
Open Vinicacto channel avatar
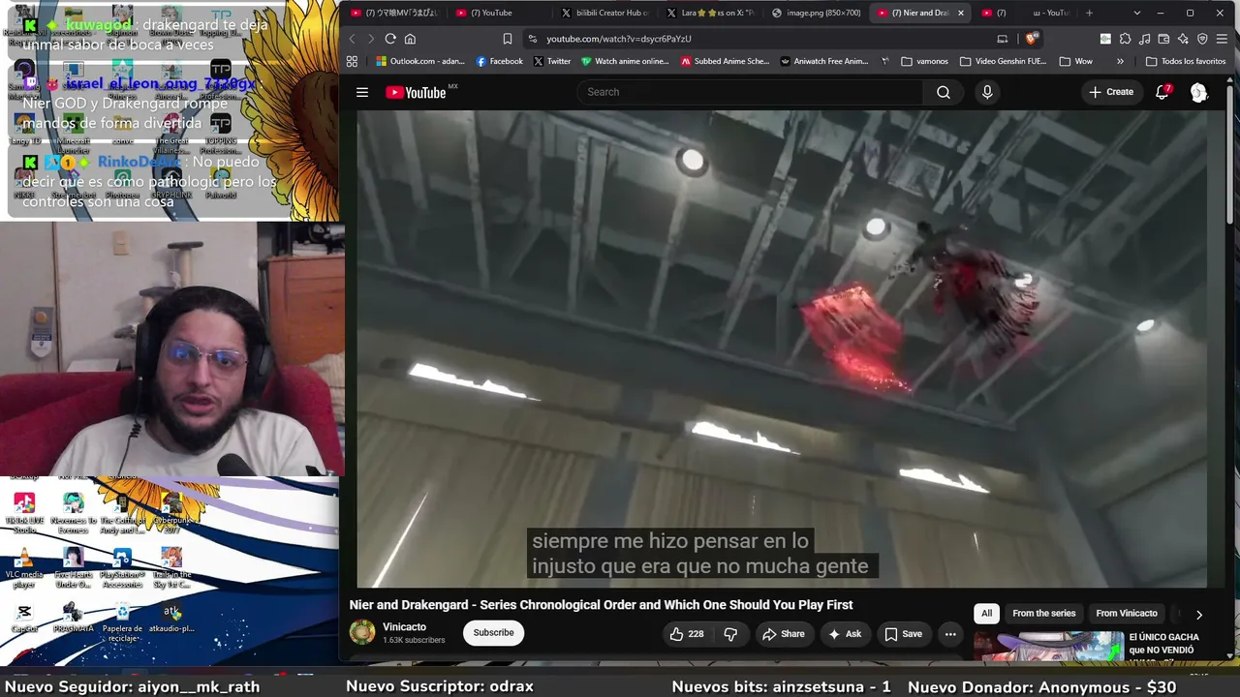[362, 632]
